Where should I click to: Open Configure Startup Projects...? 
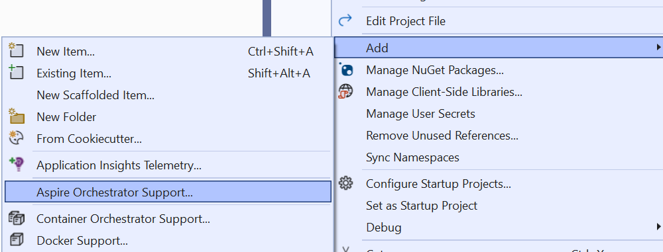[499, 184]
